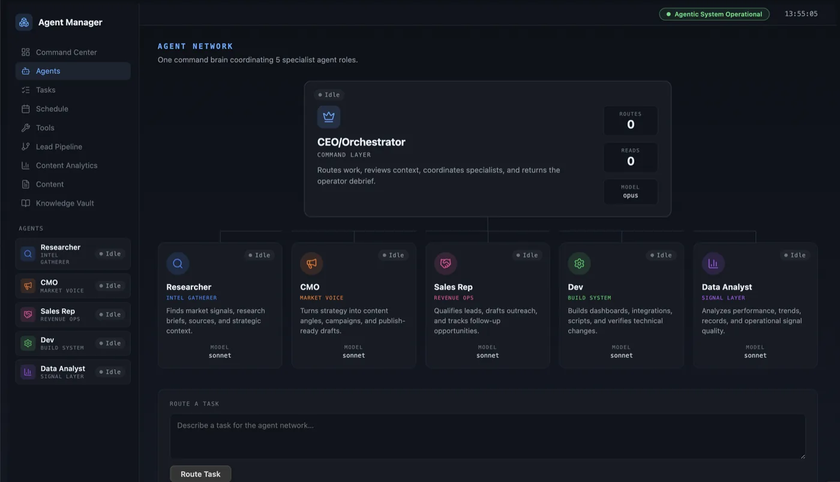Open the Tools section
The image size is (840, 482).
click(73, 128)
